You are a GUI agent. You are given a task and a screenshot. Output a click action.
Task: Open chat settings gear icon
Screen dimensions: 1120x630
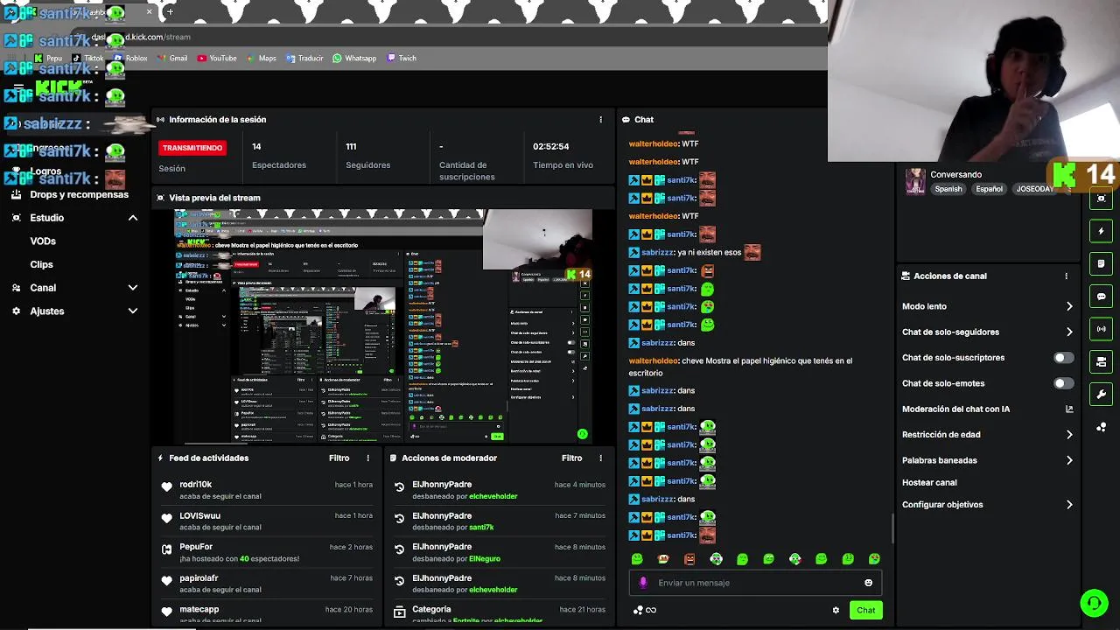coord(836,610)
